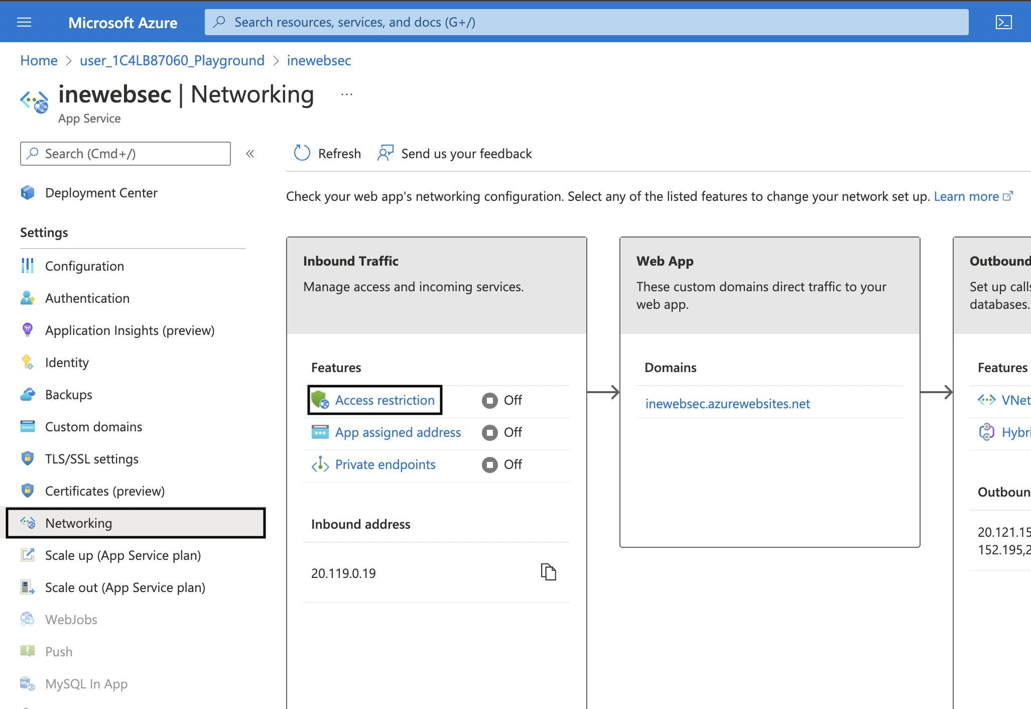Collapse the left sidebar menu
Viewport: 1031px width, 709px height.
coord(250,154)
